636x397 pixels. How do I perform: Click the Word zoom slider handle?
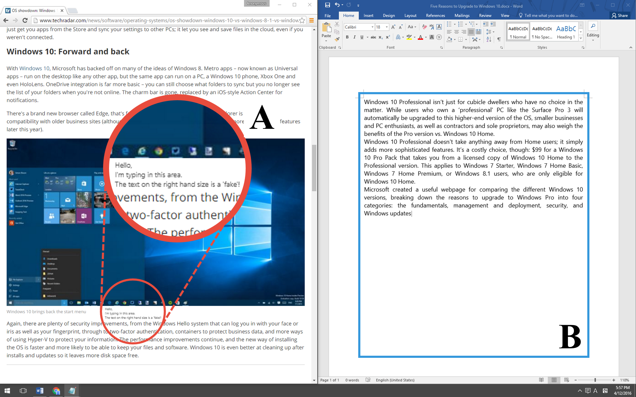[595, 380]
